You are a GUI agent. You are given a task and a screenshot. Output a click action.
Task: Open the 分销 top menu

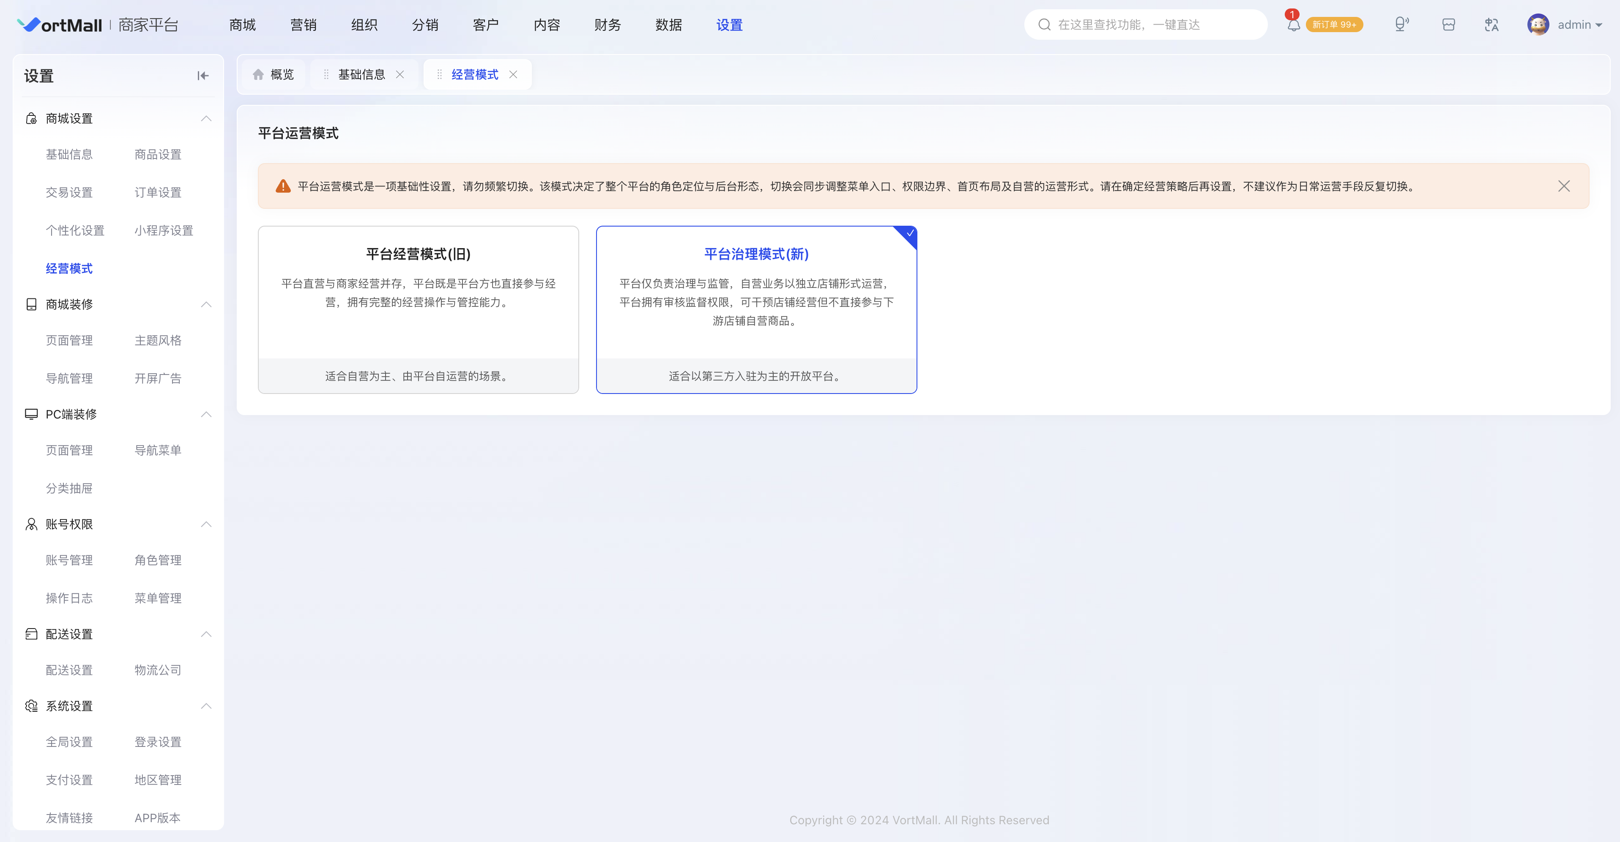[425, 25]
